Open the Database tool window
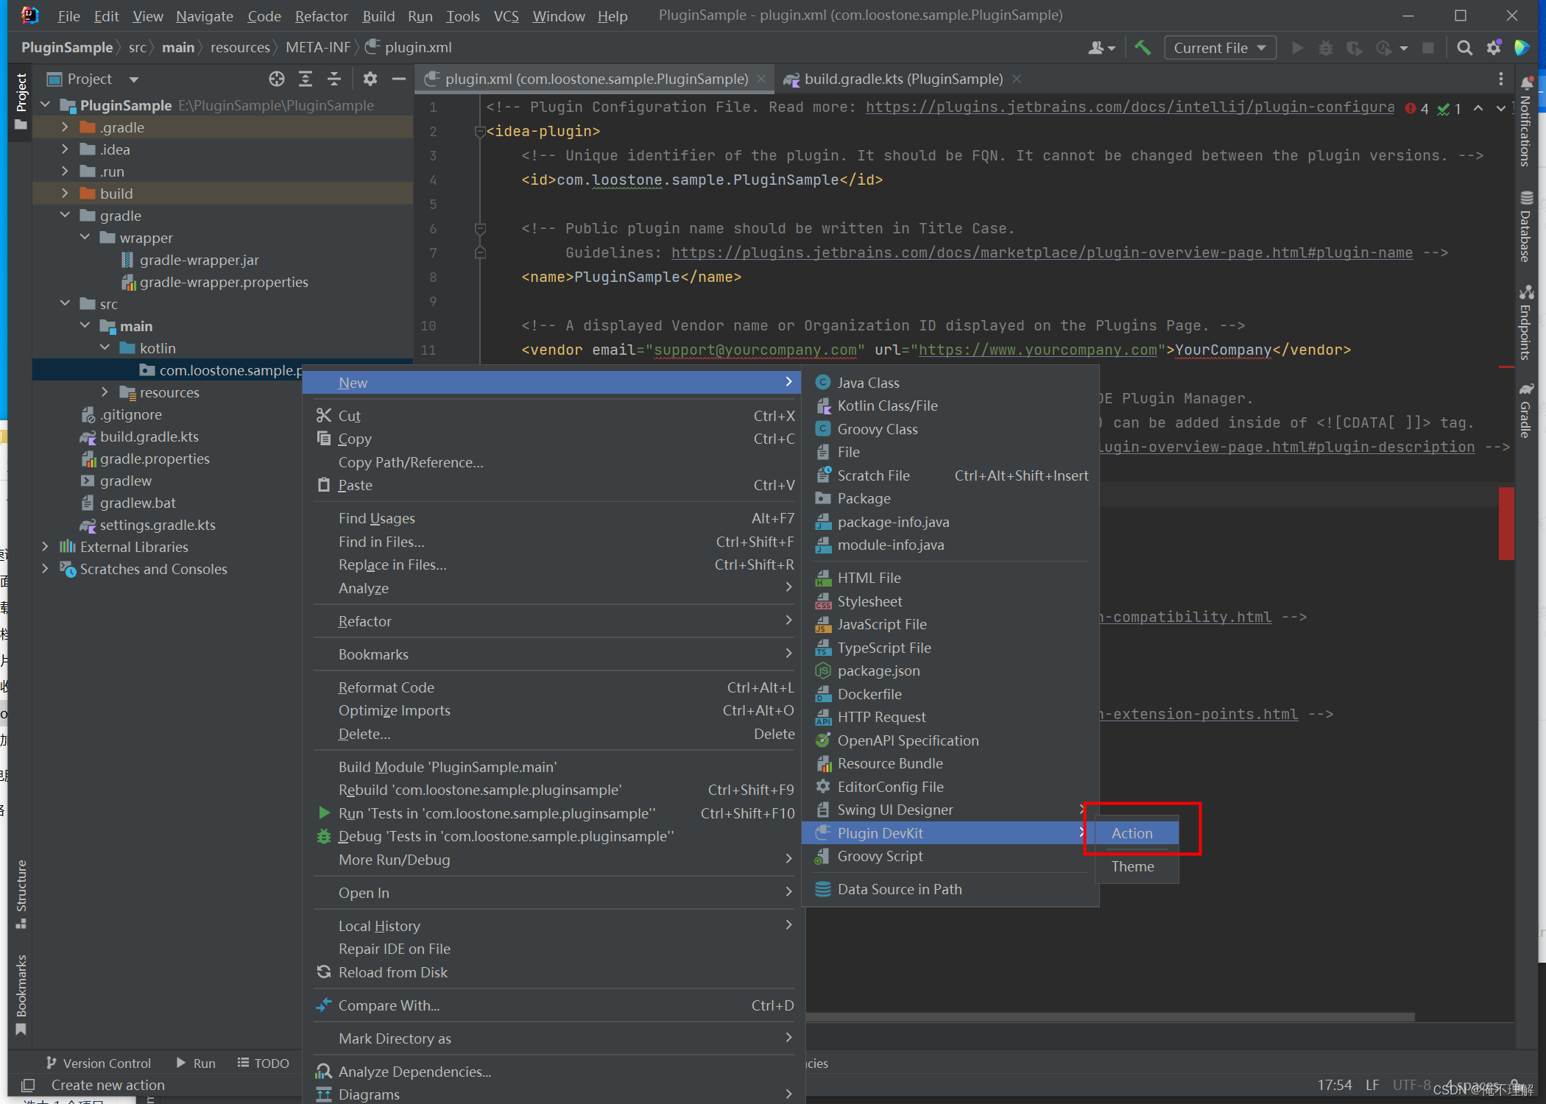Viewport: 1546px width, 1104px height. pyautogui.click(x=1527, y=227)
